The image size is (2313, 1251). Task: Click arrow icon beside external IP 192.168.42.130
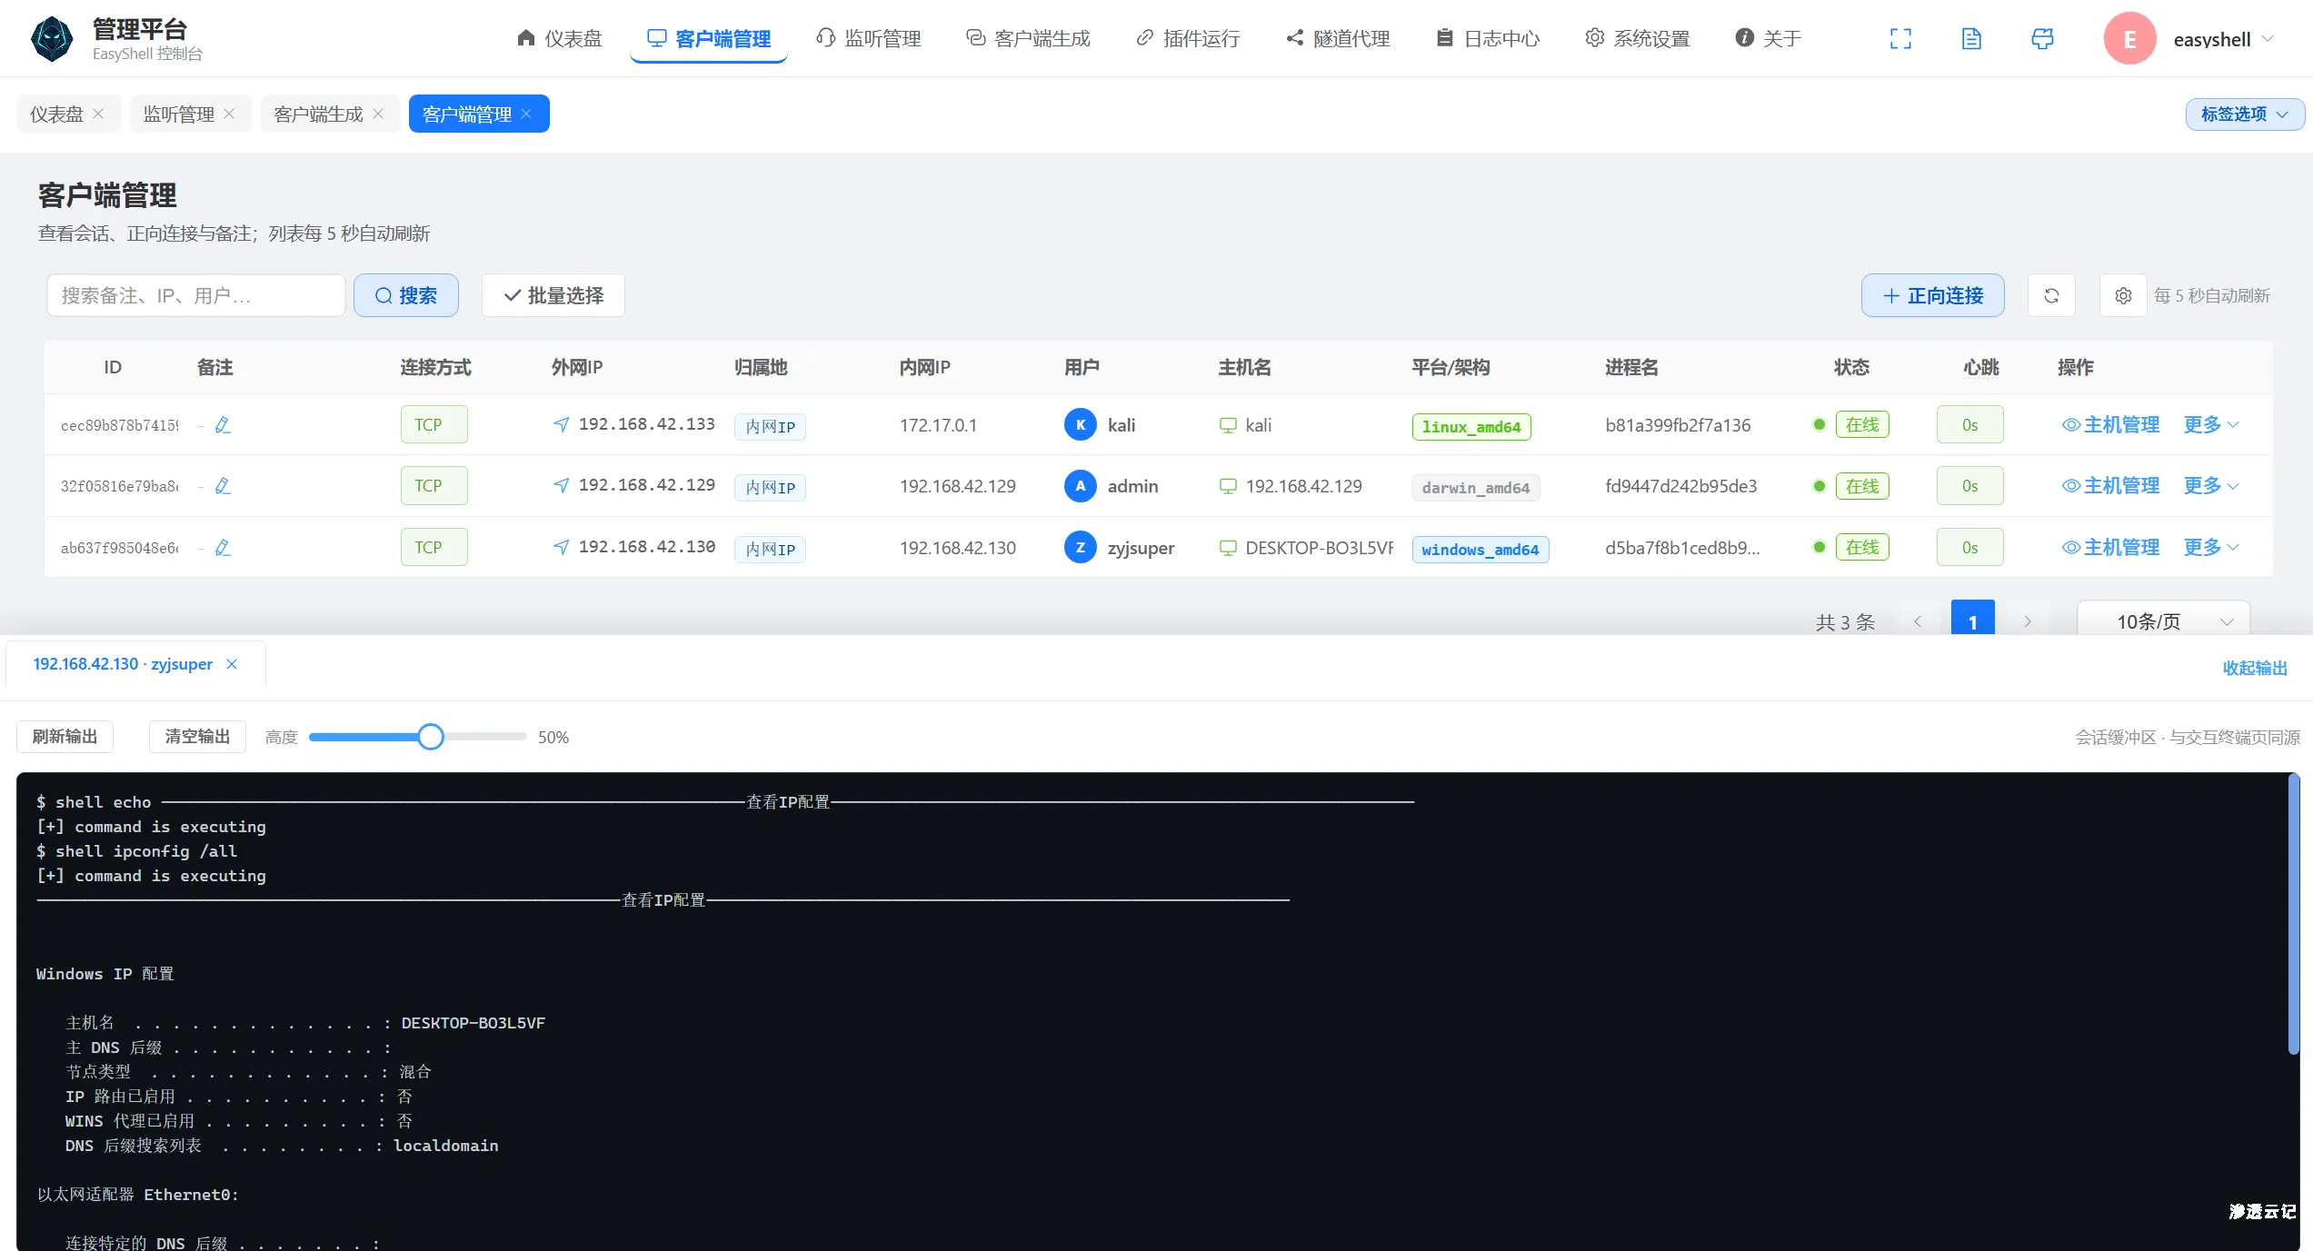[562, 547]
